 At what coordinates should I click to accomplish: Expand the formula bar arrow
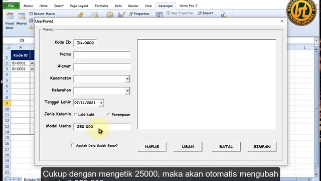pyautogui.click(x=316, y=40)
